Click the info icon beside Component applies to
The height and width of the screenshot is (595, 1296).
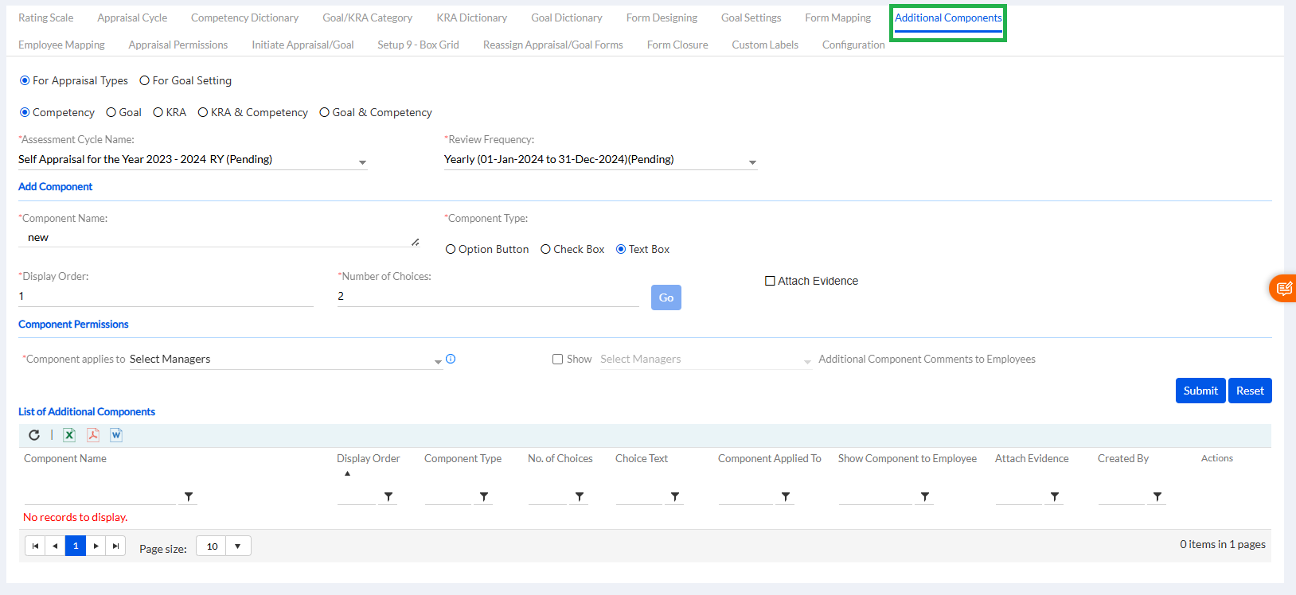coord(451,359)
